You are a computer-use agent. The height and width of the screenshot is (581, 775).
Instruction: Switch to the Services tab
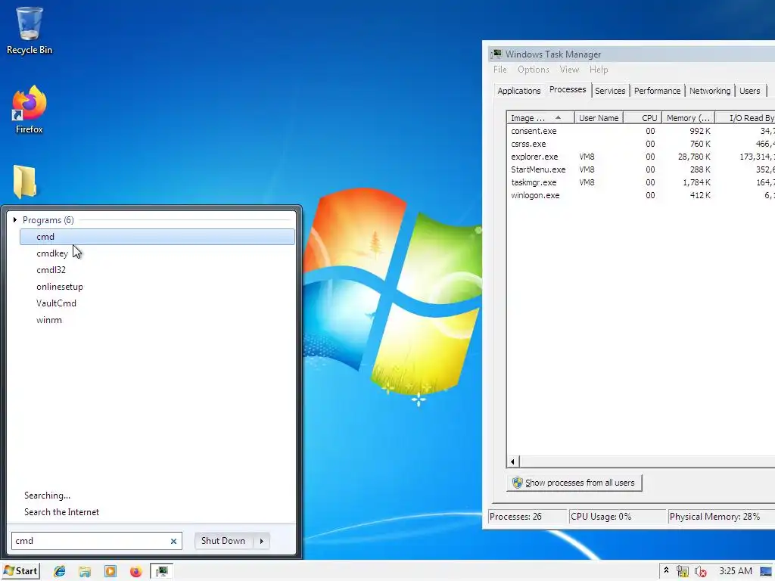pyautogui.click(x=610, y=91)
